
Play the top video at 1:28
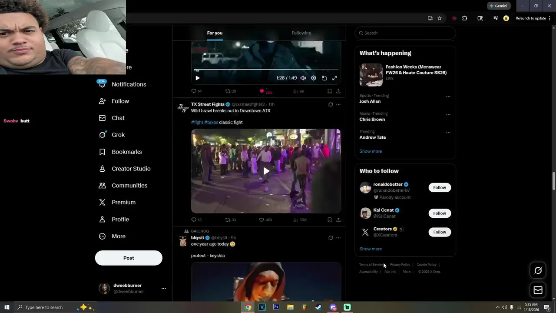pyautogui.click(x=197, y=78)
